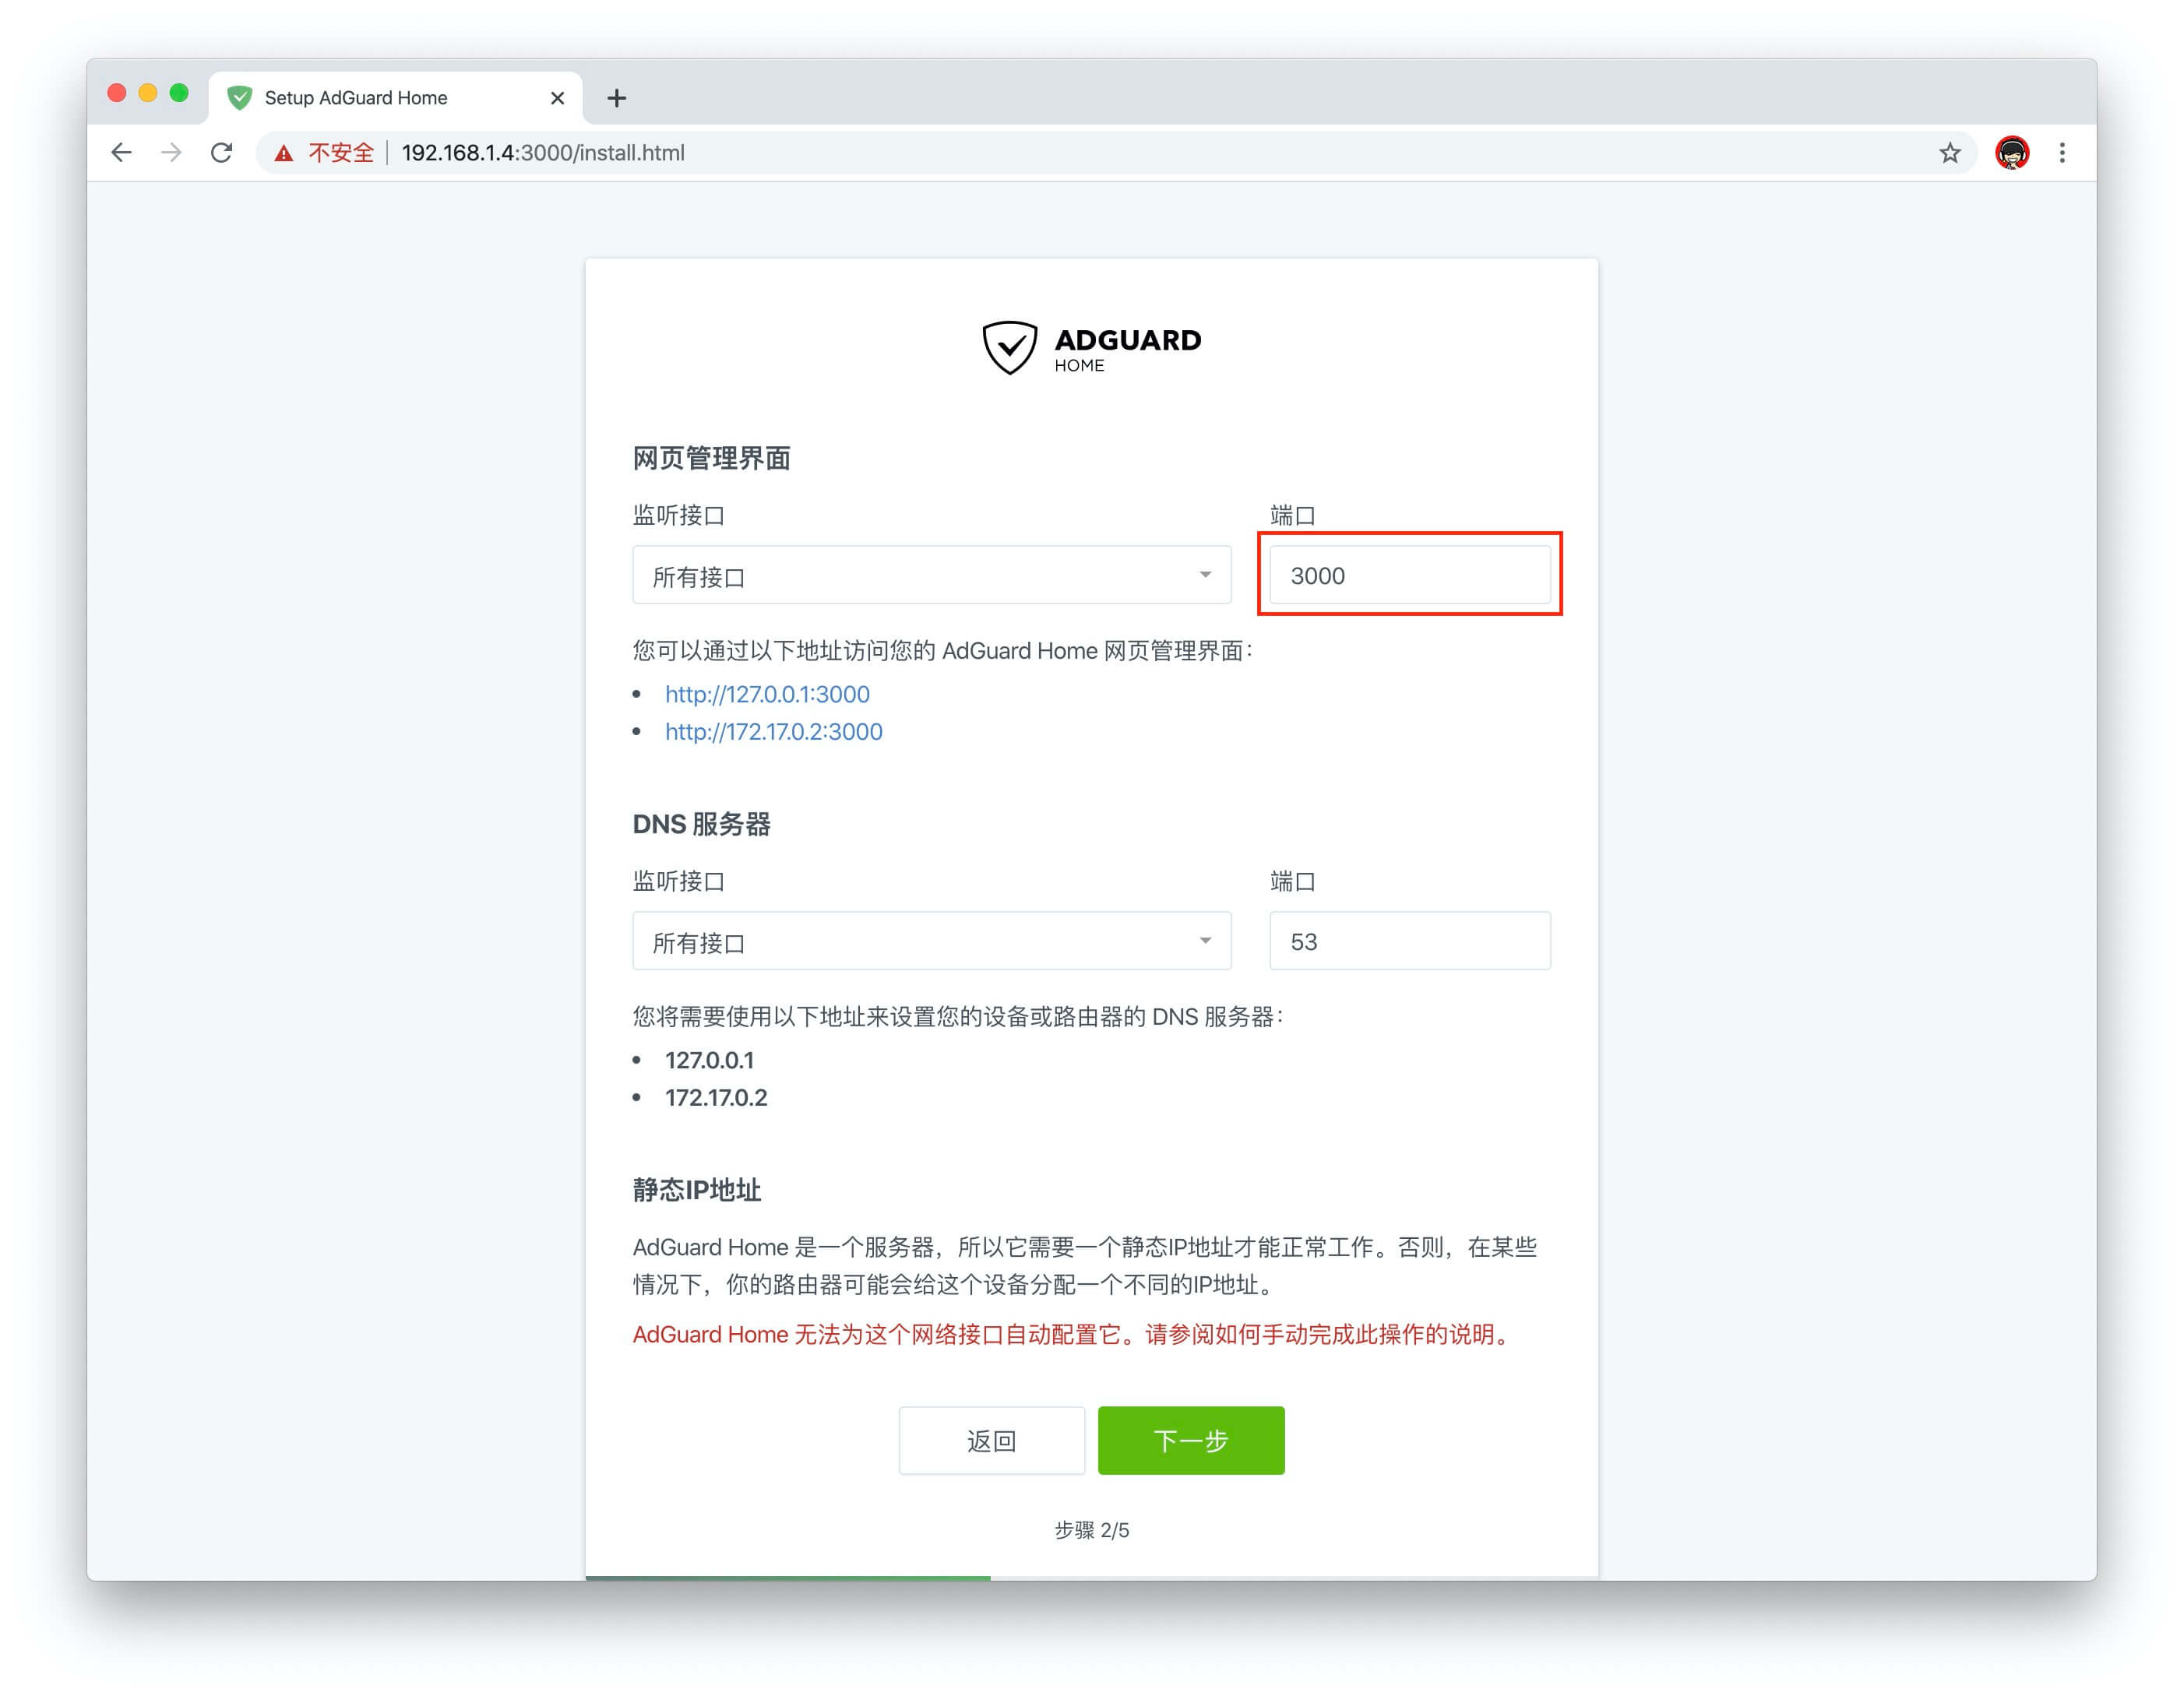Bookmark this page with star icon
The width and height of the screenshot is (2184, 1696).
(1949, 153)
